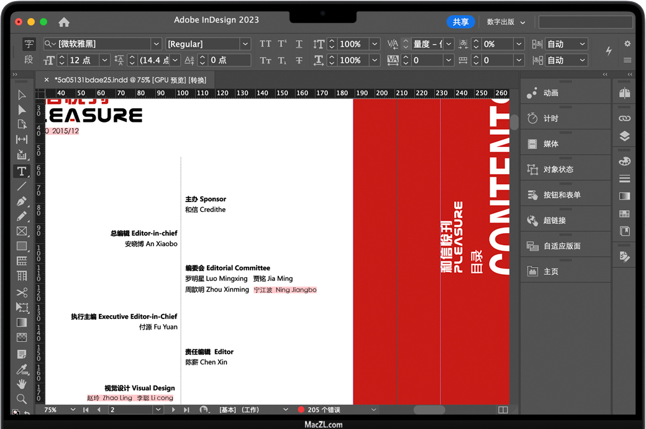Toggle All Caps text formatting
The width and height of the screenshot is (646, 429).
coord(265,44)
